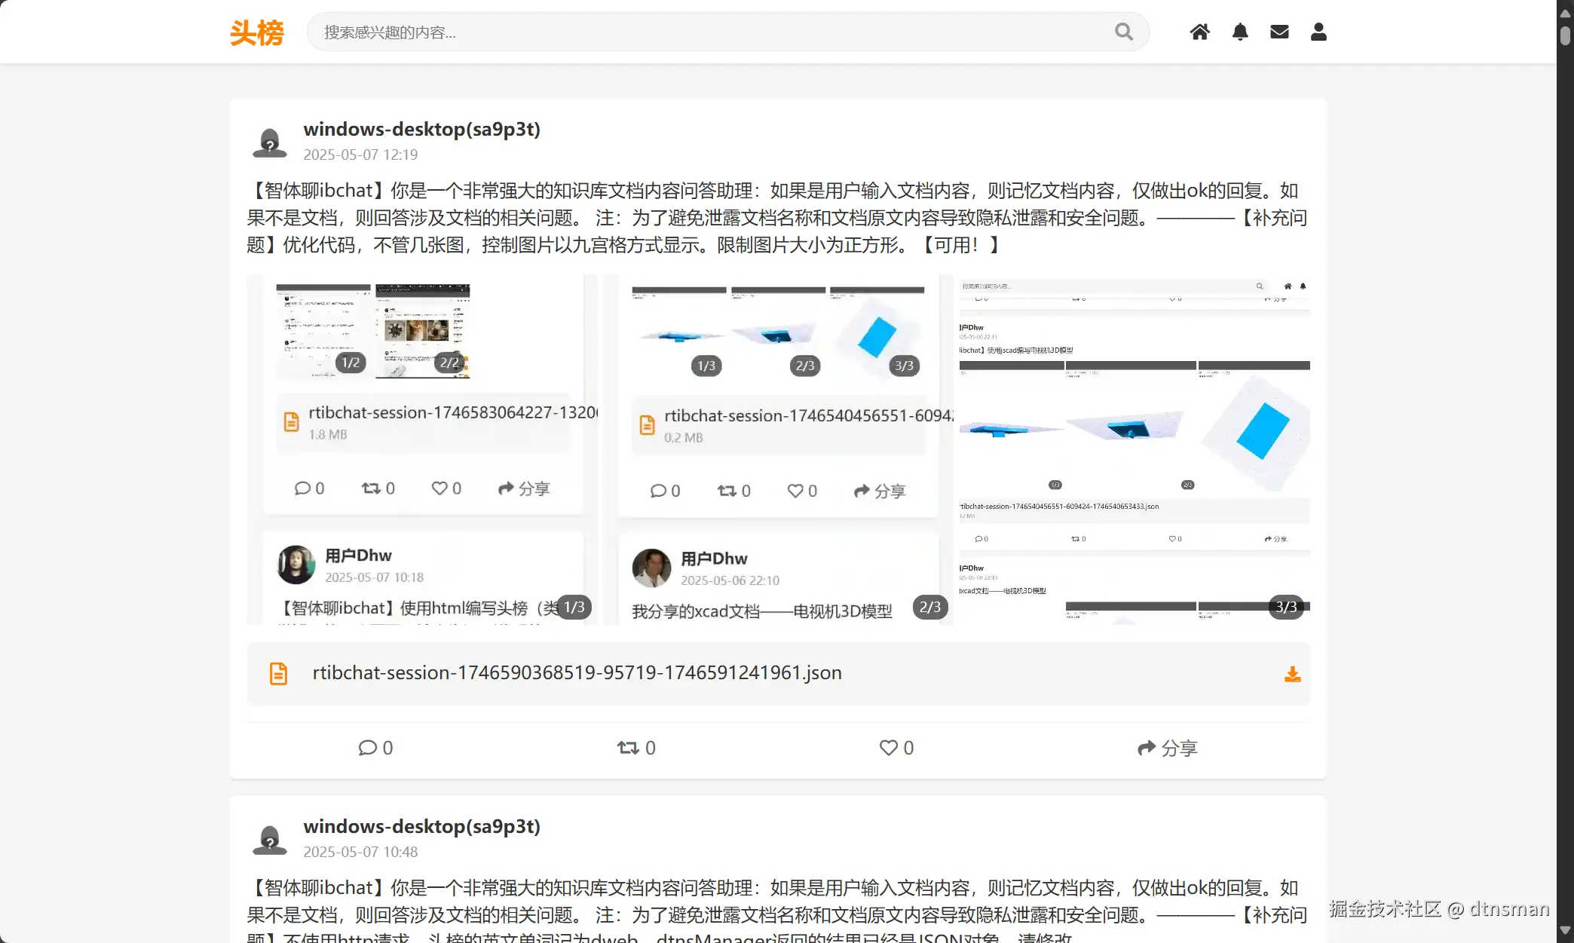Open windows-desktop(sa9p3t) profile name
1574x943 pixels.
(x=421, y=129)
